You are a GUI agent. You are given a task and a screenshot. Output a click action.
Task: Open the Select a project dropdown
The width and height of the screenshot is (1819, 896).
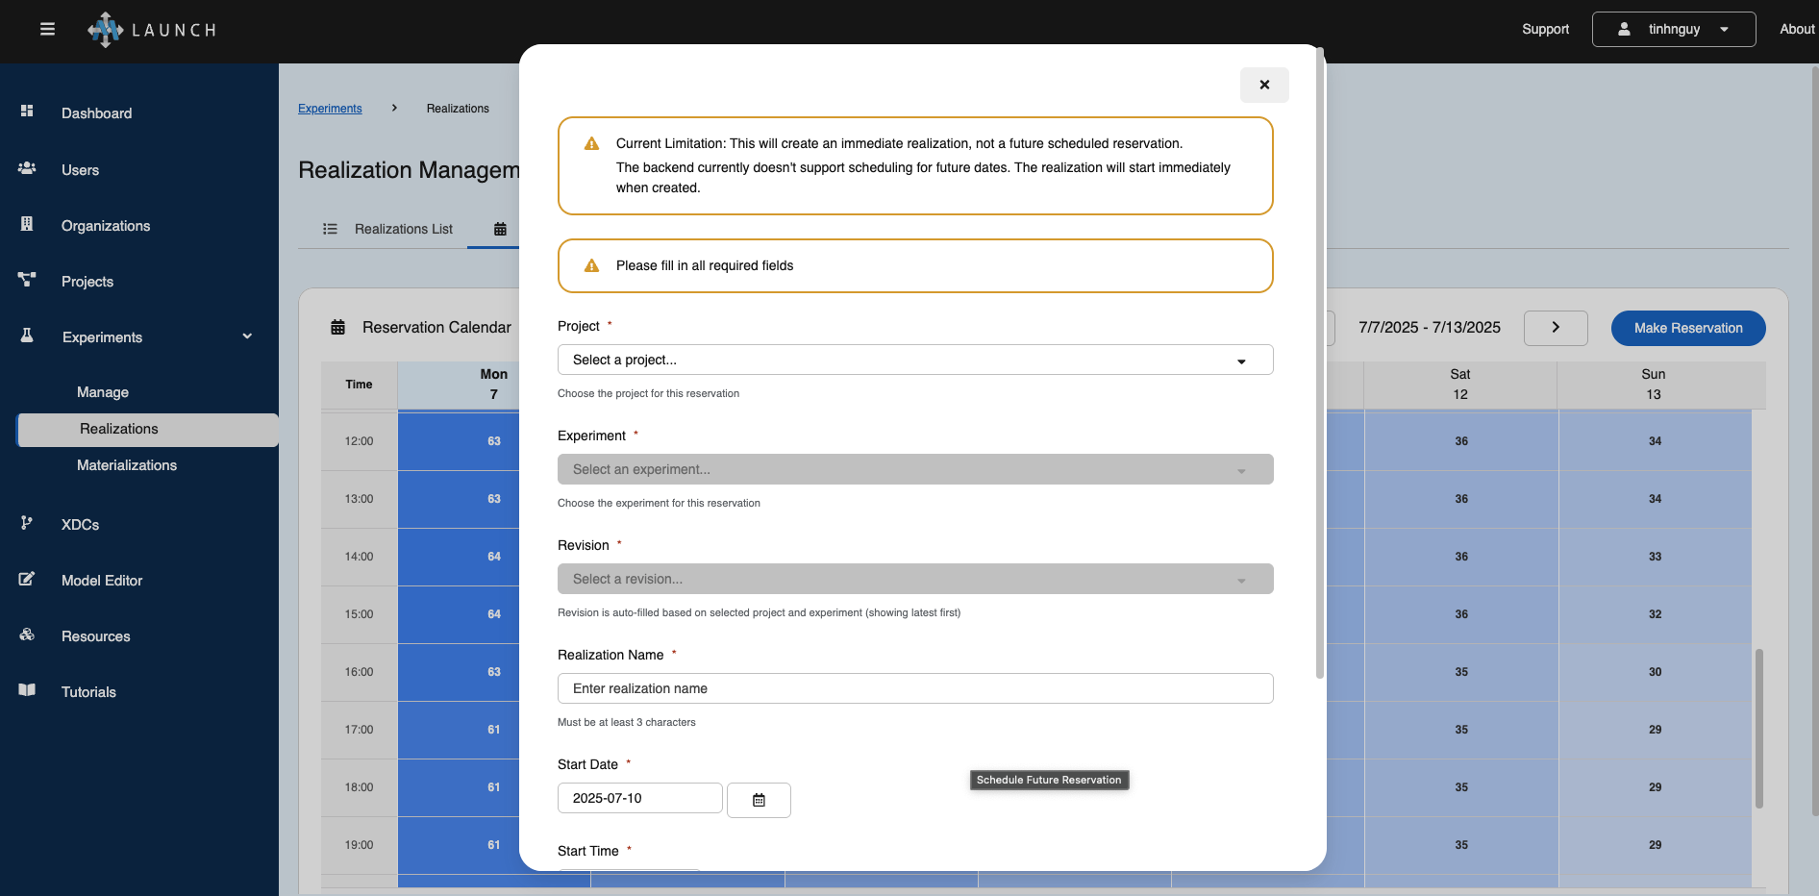[914, 360]
